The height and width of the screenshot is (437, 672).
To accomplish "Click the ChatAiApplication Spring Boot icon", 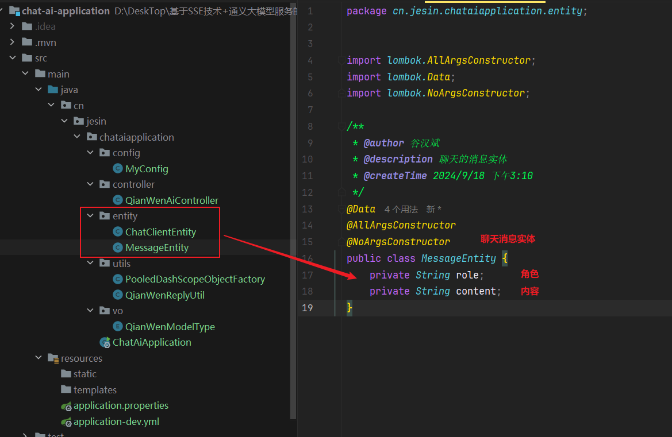I will click(105, 342).
